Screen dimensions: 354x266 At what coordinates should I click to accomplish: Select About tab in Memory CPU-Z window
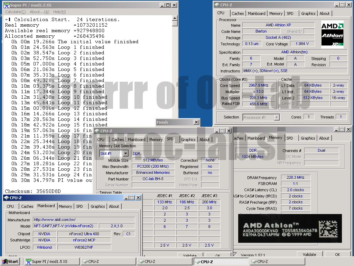[324, 138]
